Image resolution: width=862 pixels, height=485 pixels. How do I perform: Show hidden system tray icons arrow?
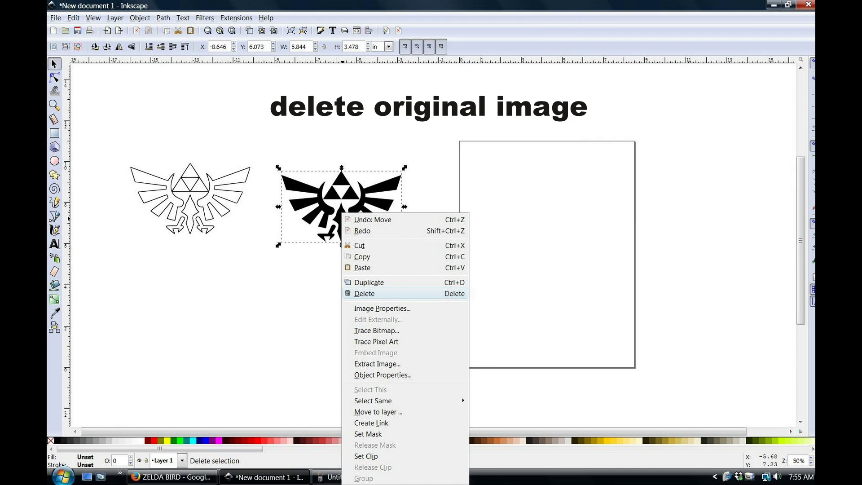tap(715, 477)
